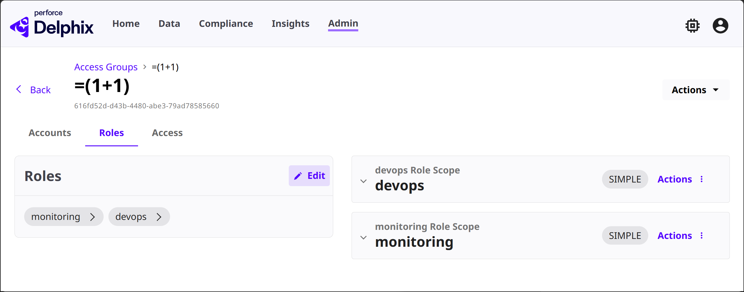This screenshot has width=744, height=292.
Task: Expand the monitoring Role Scope panel
Action: point(364,237)
